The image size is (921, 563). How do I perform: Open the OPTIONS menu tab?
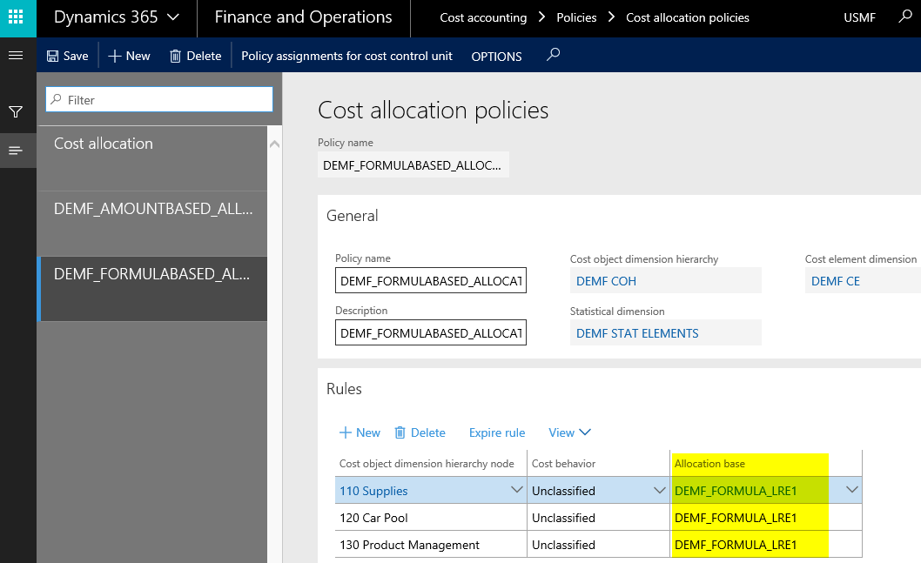tap(496, 56)
